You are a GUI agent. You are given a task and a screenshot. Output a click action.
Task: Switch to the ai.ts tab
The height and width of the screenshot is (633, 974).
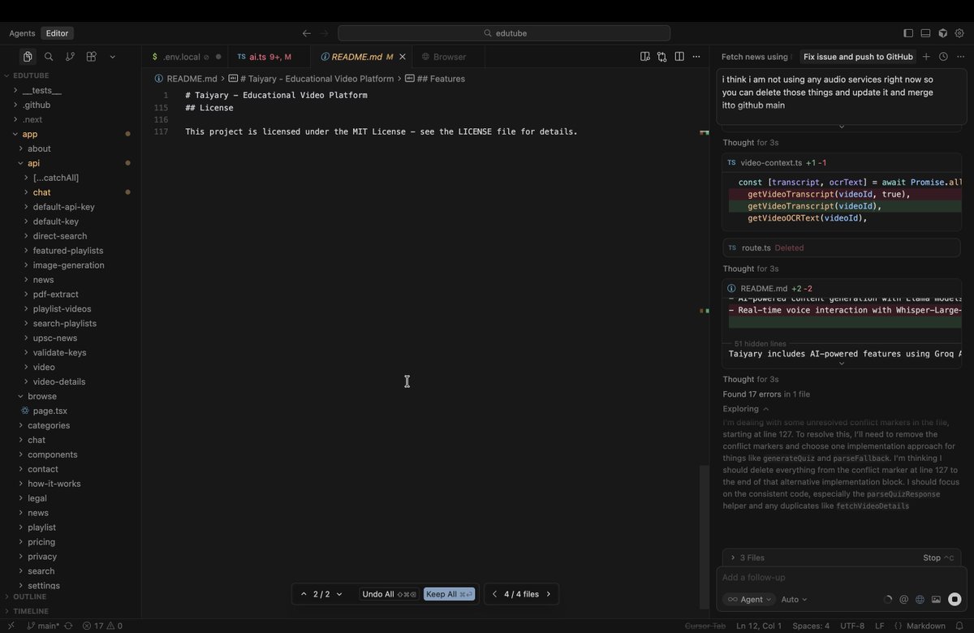click(x=269, y=57)
